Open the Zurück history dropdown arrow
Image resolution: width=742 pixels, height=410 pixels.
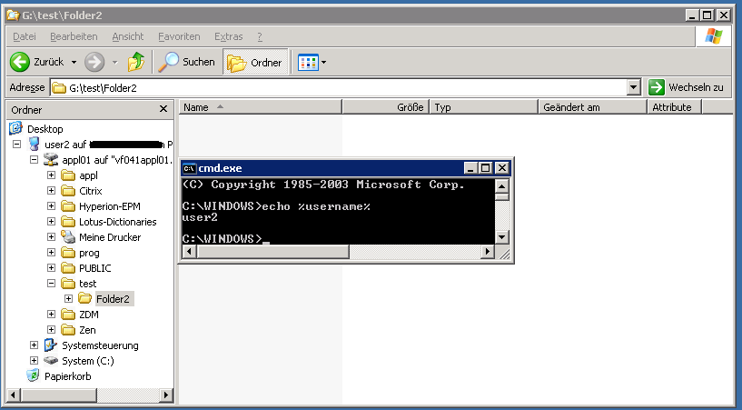[x=74, y=62]
